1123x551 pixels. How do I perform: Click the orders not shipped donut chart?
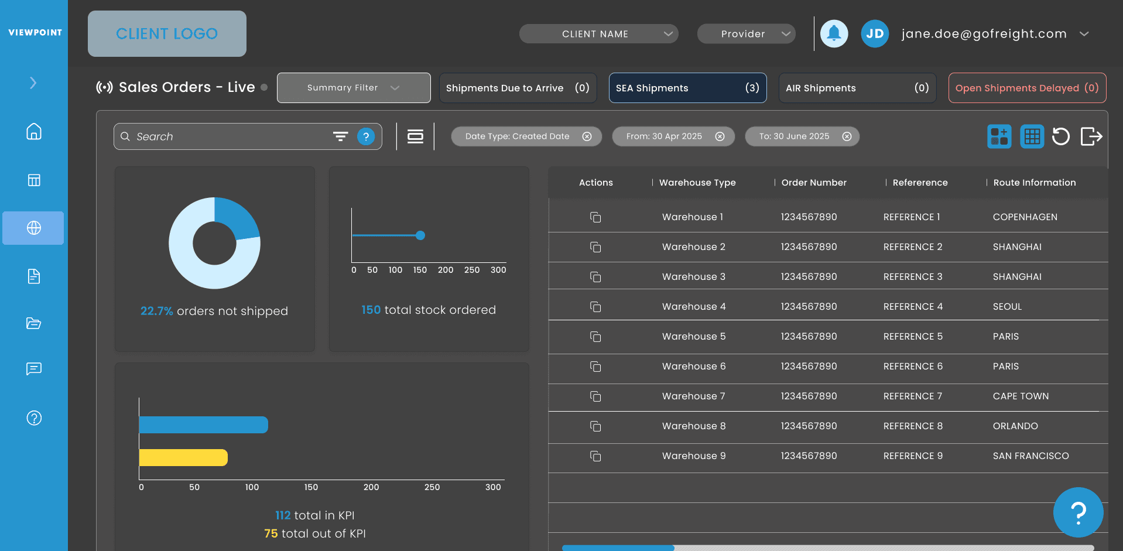point(214,243)
